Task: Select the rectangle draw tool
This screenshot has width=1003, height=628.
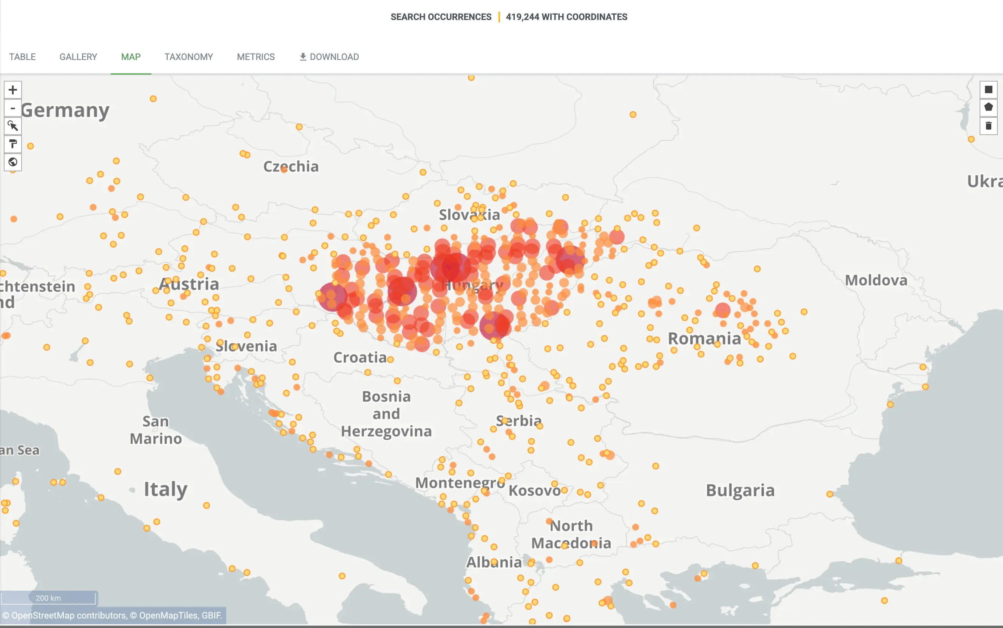Action: [988, 90]
